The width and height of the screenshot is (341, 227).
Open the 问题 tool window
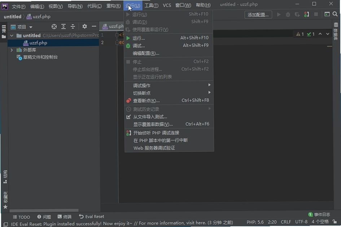[44, 217]
